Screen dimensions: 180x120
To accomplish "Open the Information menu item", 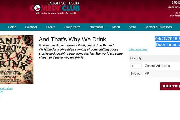I will (96, 27).
